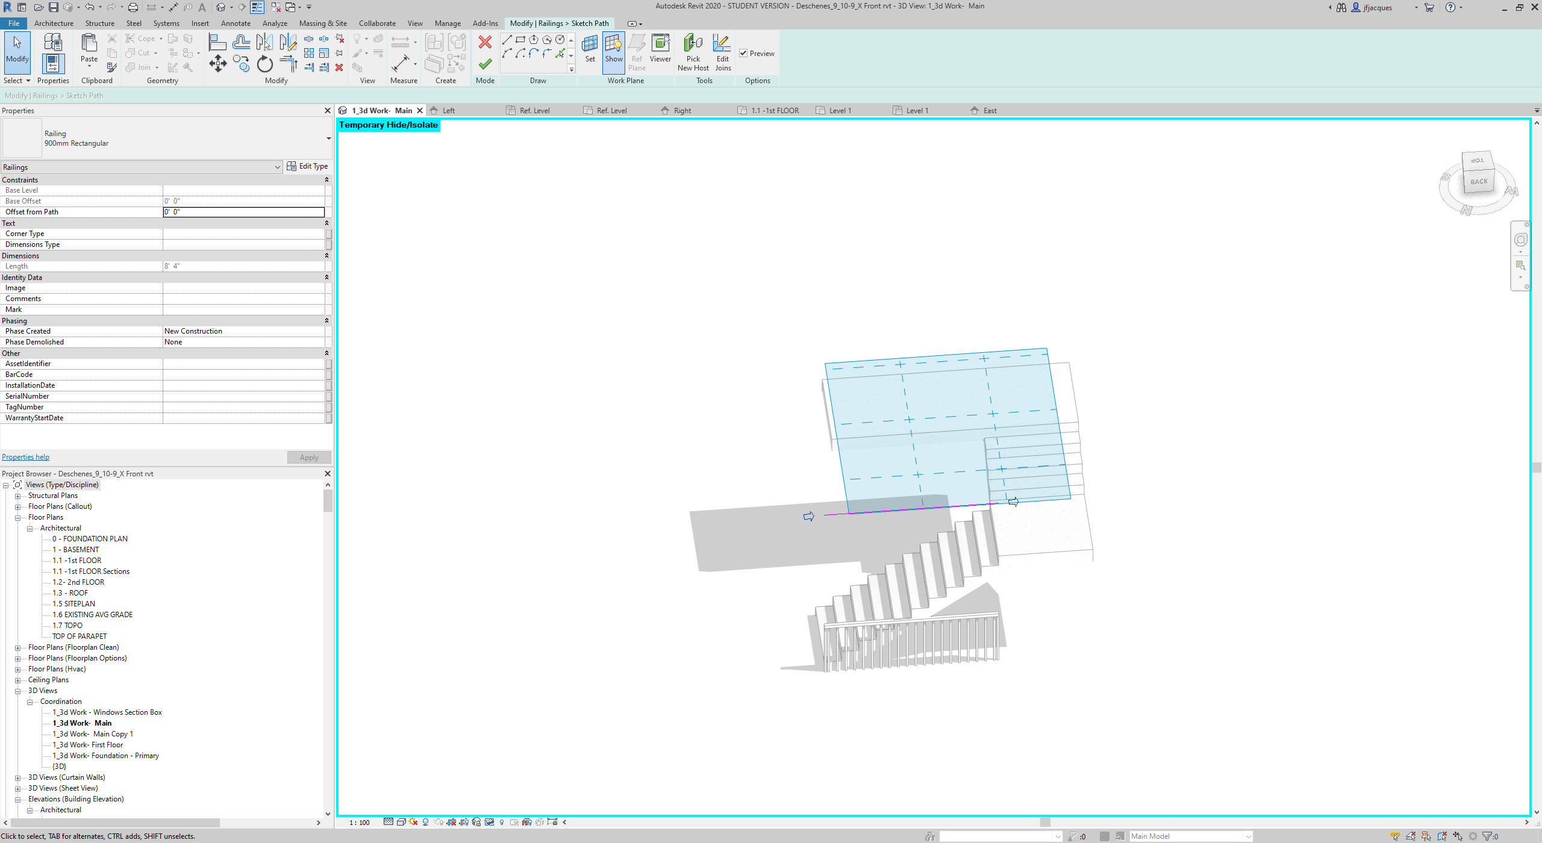Select 1.2- 2nd FLOOR in Project Browser
1542x843 pixels.
pos(78,582)
